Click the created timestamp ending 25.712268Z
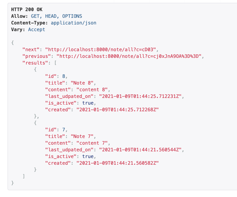The height and width of the screenshot is (197, 237). [117, 110]
